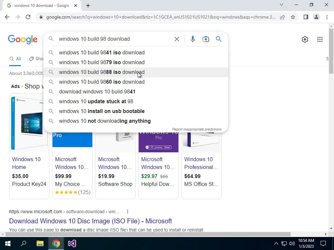Switch to the All results tab
This screenshot has height=250, width=334.
click(15, 59)
